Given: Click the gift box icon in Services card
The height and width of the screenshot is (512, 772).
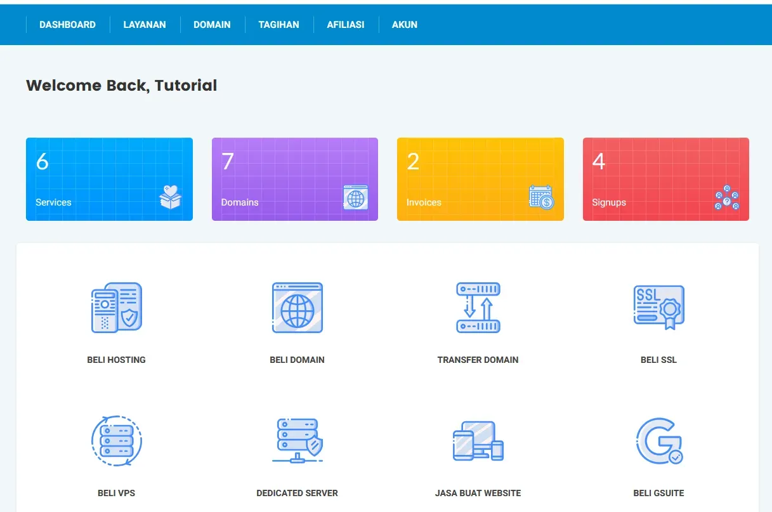Looking at the screenshot, I should [x=171, y=197].
